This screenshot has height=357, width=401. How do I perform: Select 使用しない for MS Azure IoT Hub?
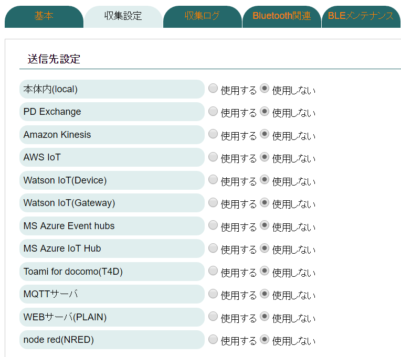click(265, 248)
